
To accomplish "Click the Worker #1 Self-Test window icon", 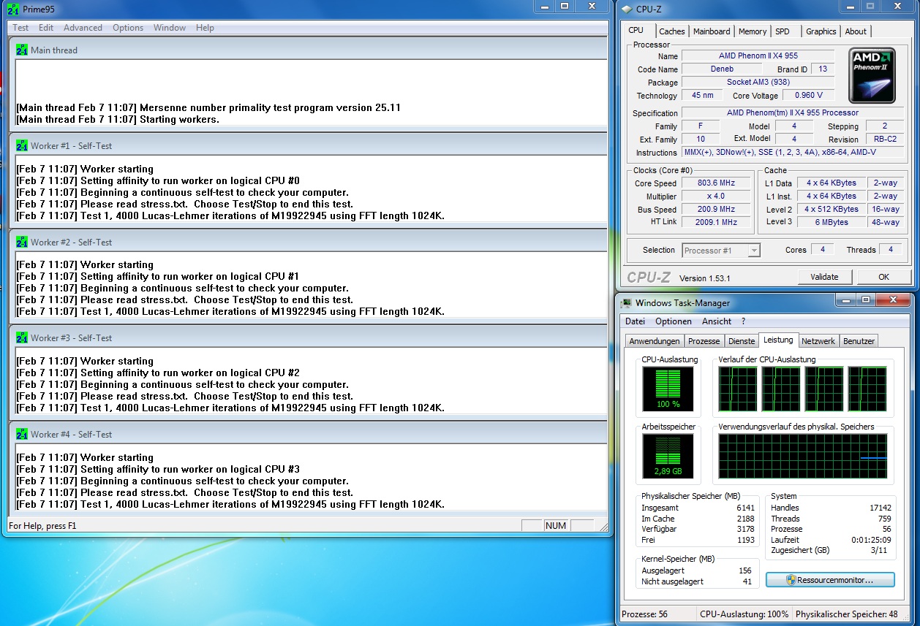I will pyautogui.click(x=21, y=146).
